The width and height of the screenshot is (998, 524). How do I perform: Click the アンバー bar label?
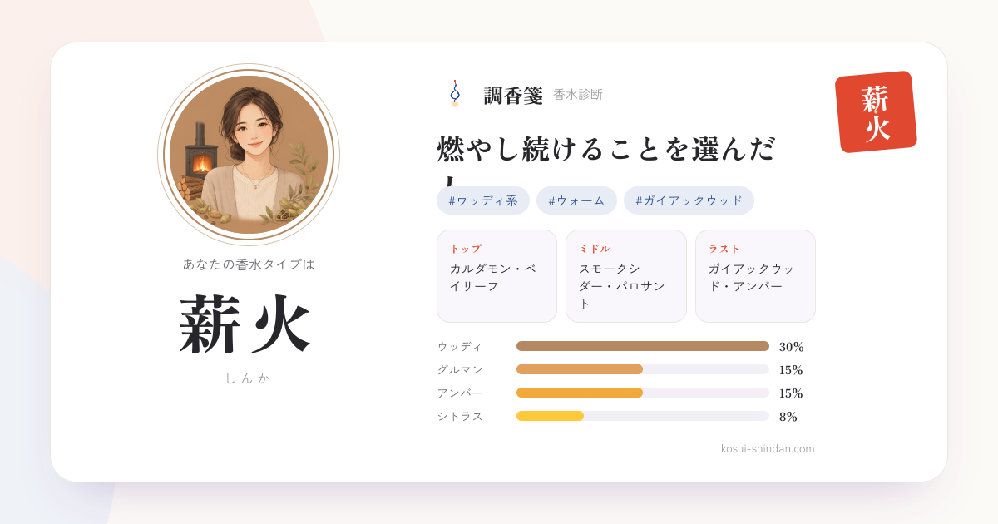(460, 393)
